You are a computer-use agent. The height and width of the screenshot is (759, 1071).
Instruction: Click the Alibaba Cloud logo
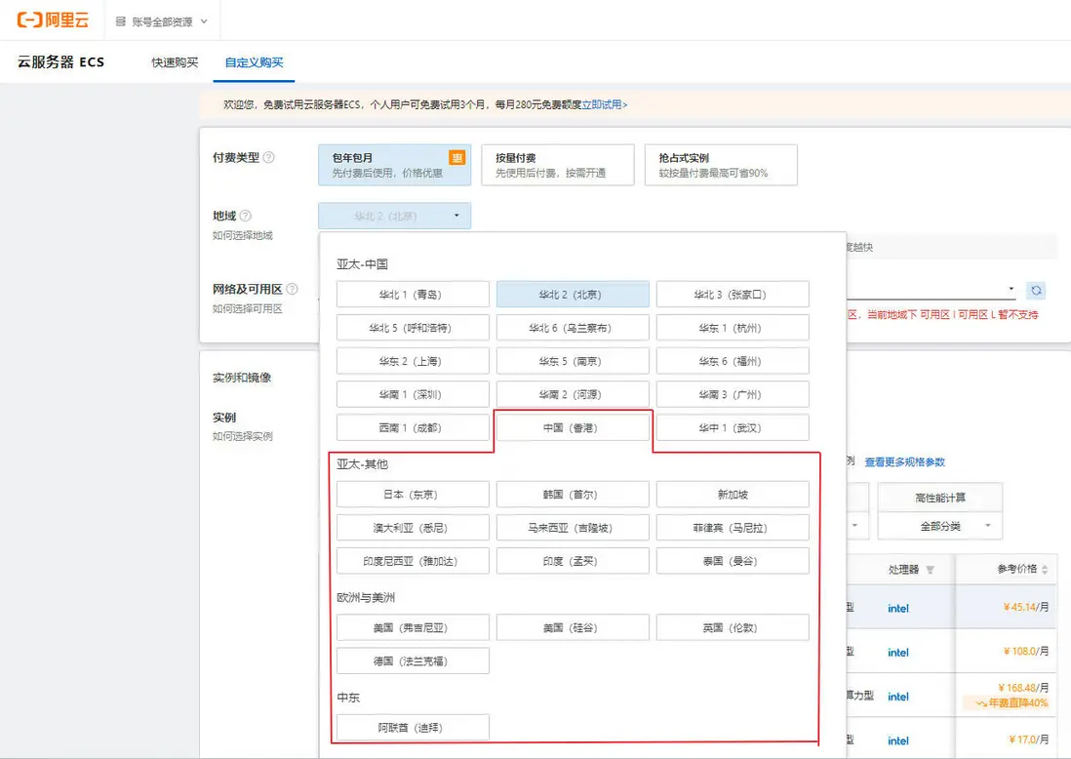(x=53, y=20)
